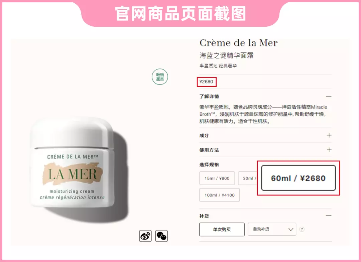Click the 畅销星品 bestseller badge
This screenshot has width=361, height=262.
coord(160,77)
